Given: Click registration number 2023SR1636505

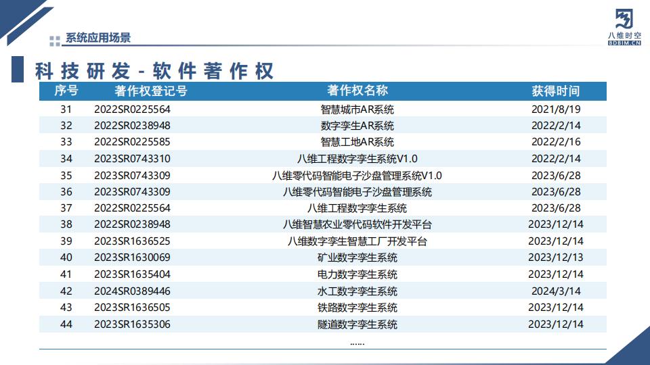Looking at the screenshot, I should (x=132, y=307).
